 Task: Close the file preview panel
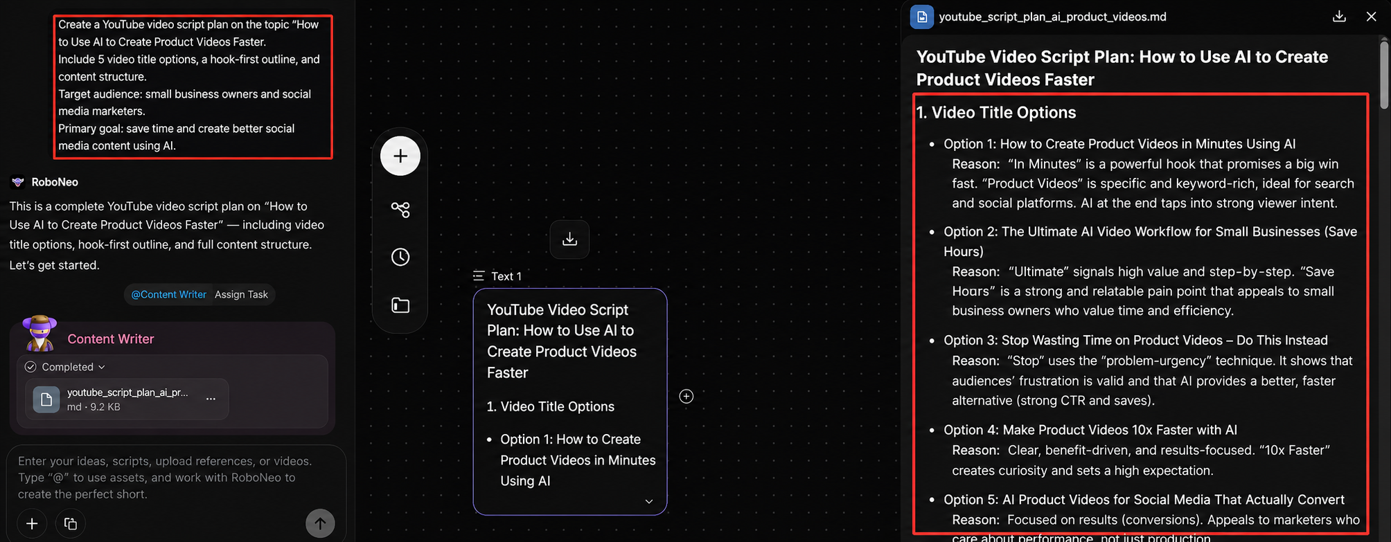[x=1371, y=17]
